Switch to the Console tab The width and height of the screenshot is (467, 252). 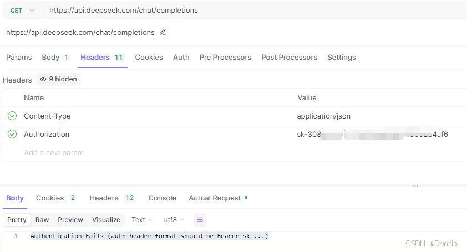click(163, 198)
